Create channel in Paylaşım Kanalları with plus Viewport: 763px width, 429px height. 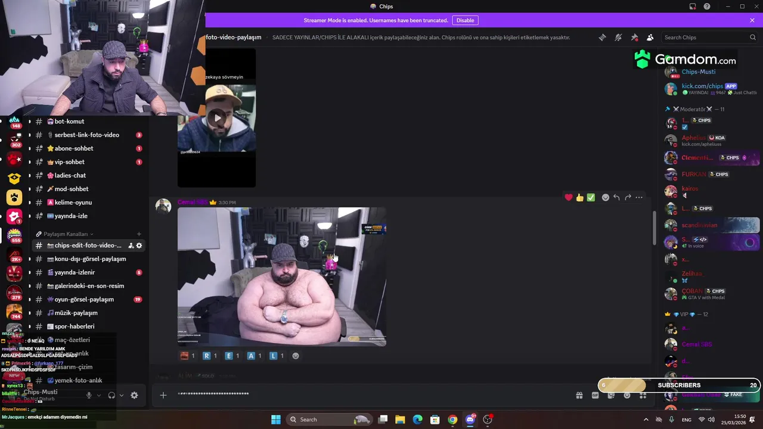pyautogui.click(x=139, y=234)
